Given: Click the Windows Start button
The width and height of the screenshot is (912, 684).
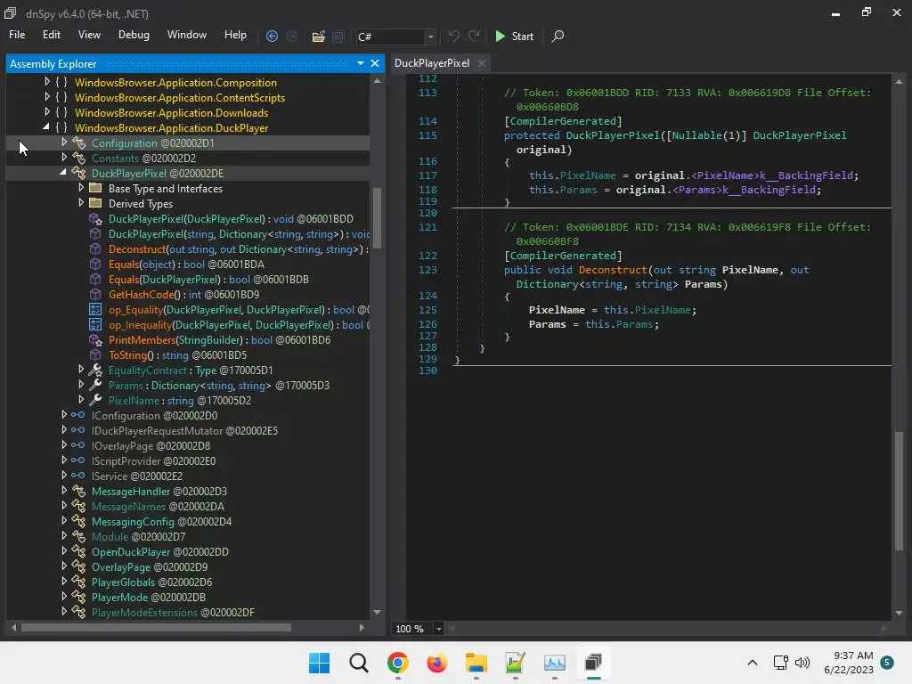Looking at the screenshot, I should 320,663.
